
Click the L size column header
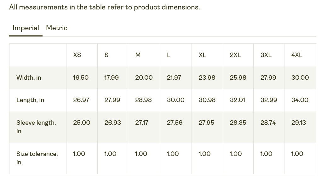point(169,55)
